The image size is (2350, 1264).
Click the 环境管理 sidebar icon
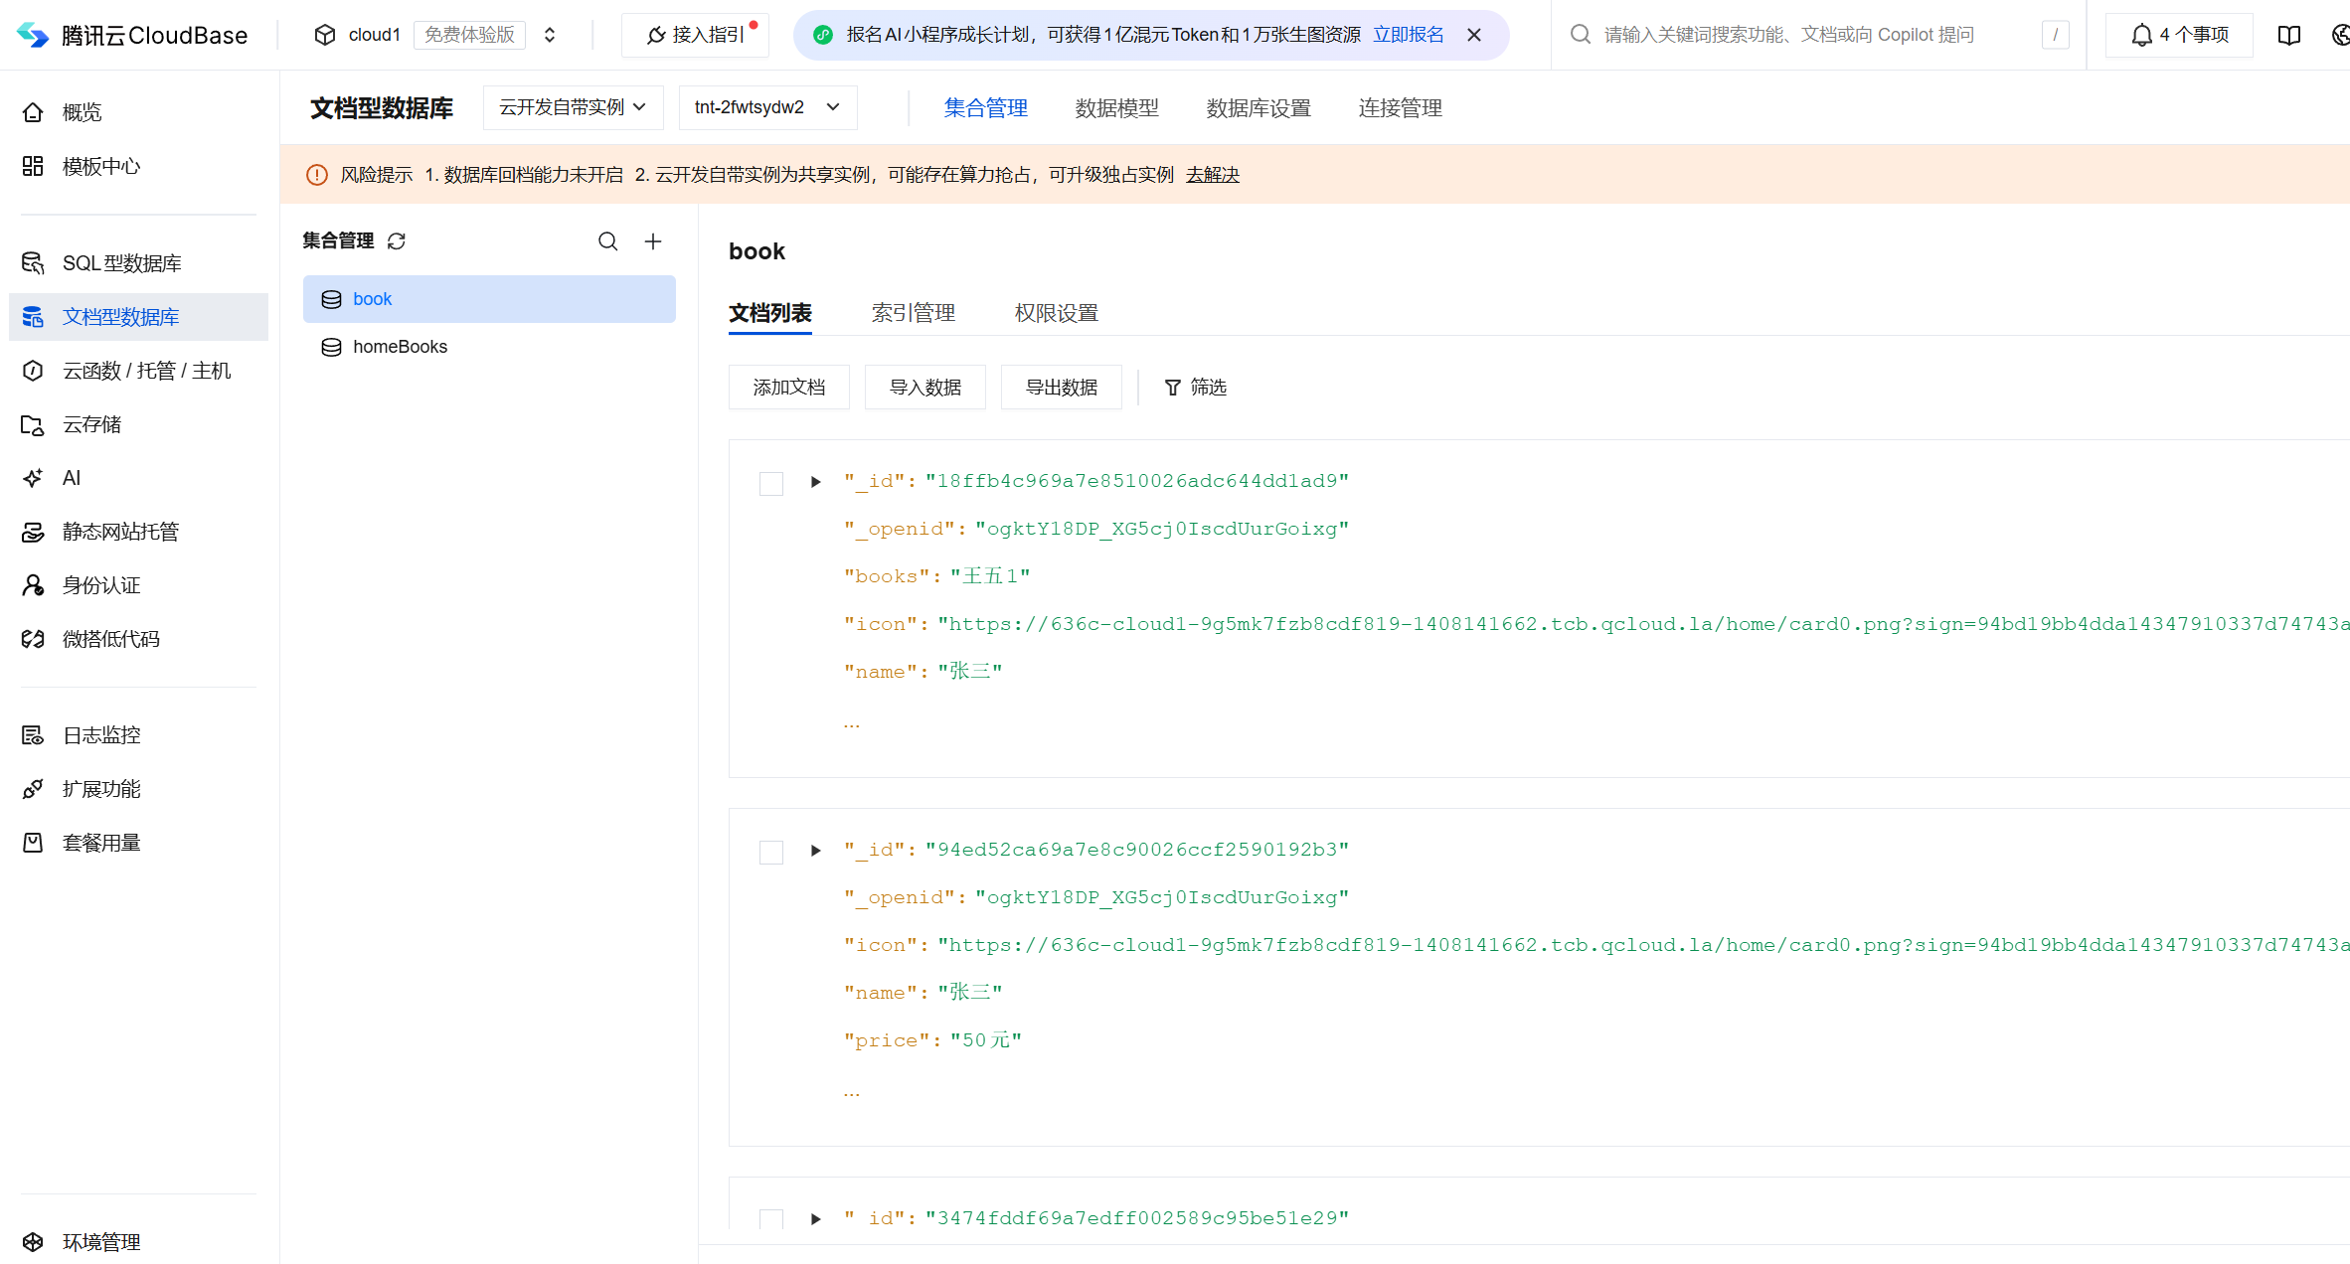click(x=33, y=1242)
